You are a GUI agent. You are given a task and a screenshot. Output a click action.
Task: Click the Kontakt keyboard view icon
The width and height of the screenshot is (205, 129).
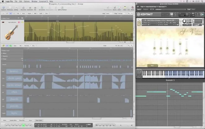[171, 14]
